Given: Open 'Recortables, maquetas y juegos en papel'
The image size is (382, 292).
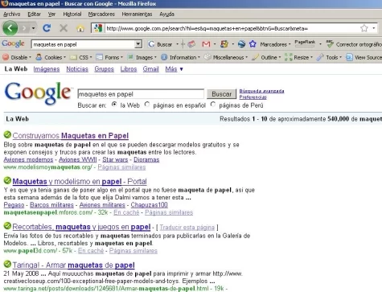Looking at the screenshot, I should tap(81, 227).
